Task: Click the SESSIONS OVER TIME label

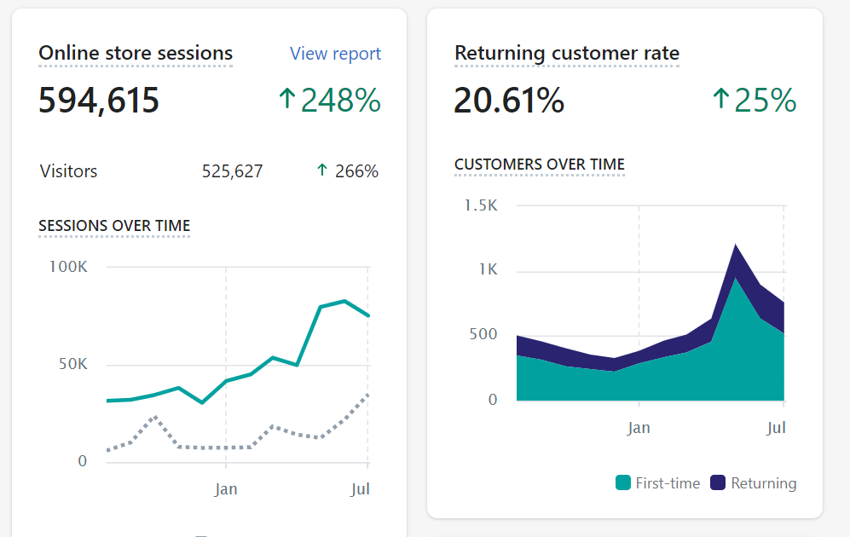Action: (114, 225)
